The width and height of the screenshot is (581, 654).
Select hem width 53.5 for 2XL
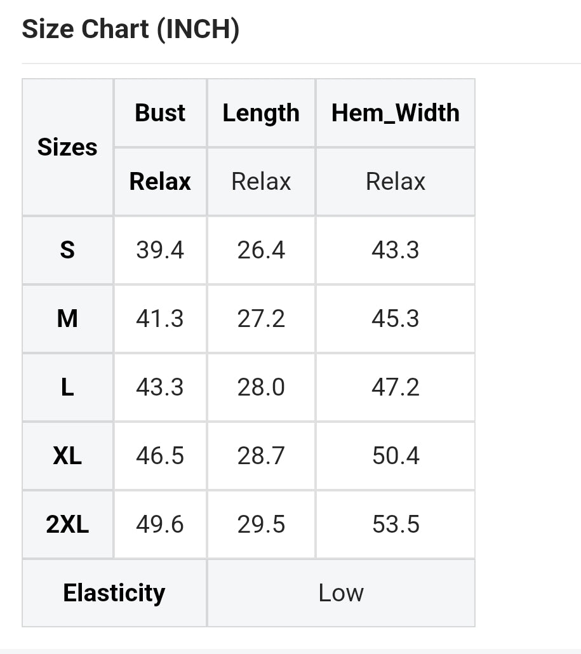tap(395, 524)
